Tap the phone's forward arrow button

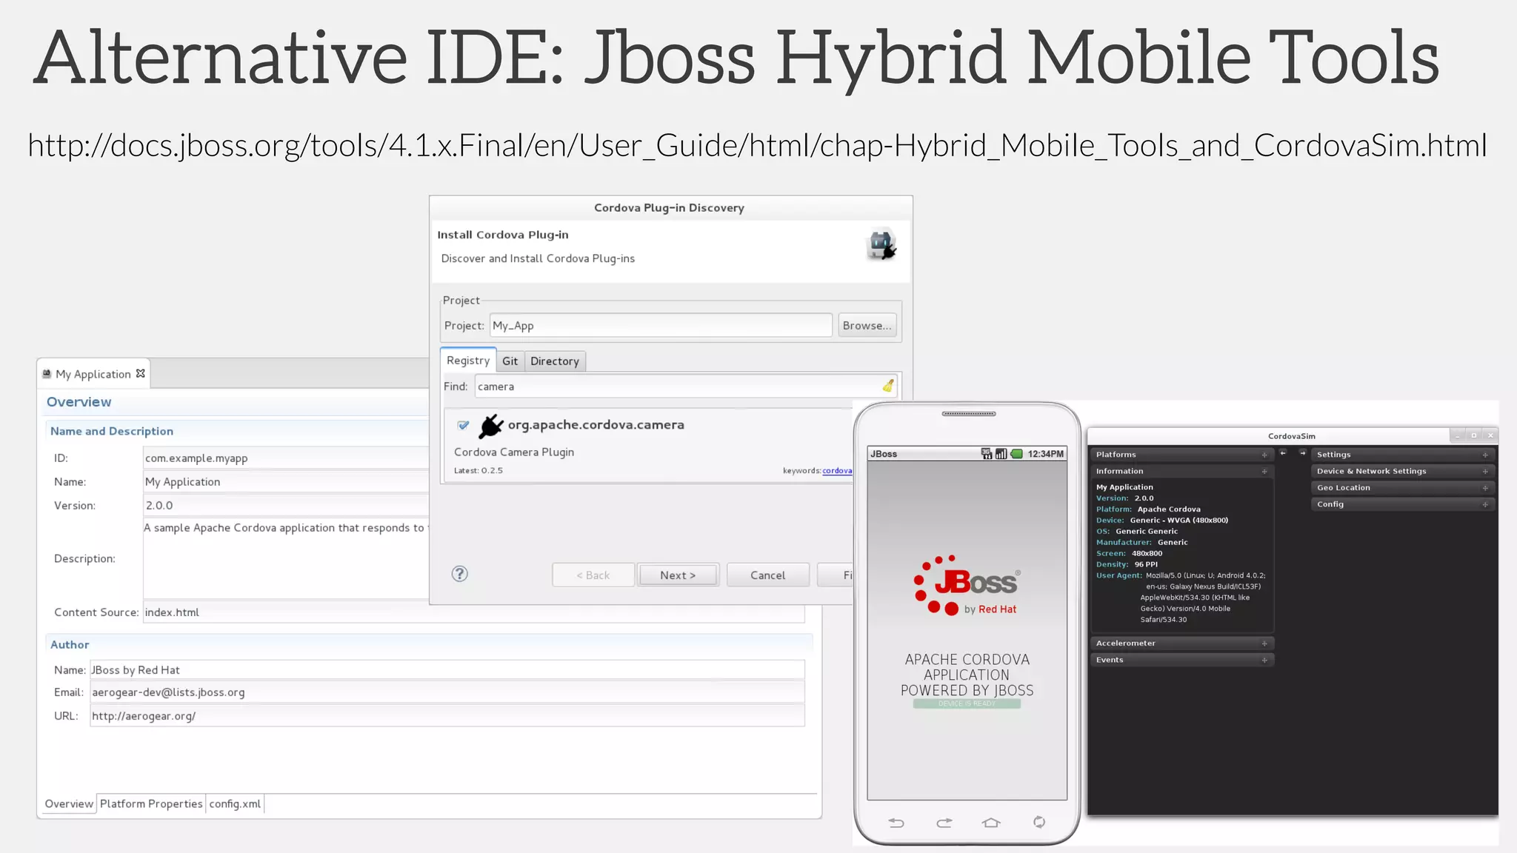[944, 823]
